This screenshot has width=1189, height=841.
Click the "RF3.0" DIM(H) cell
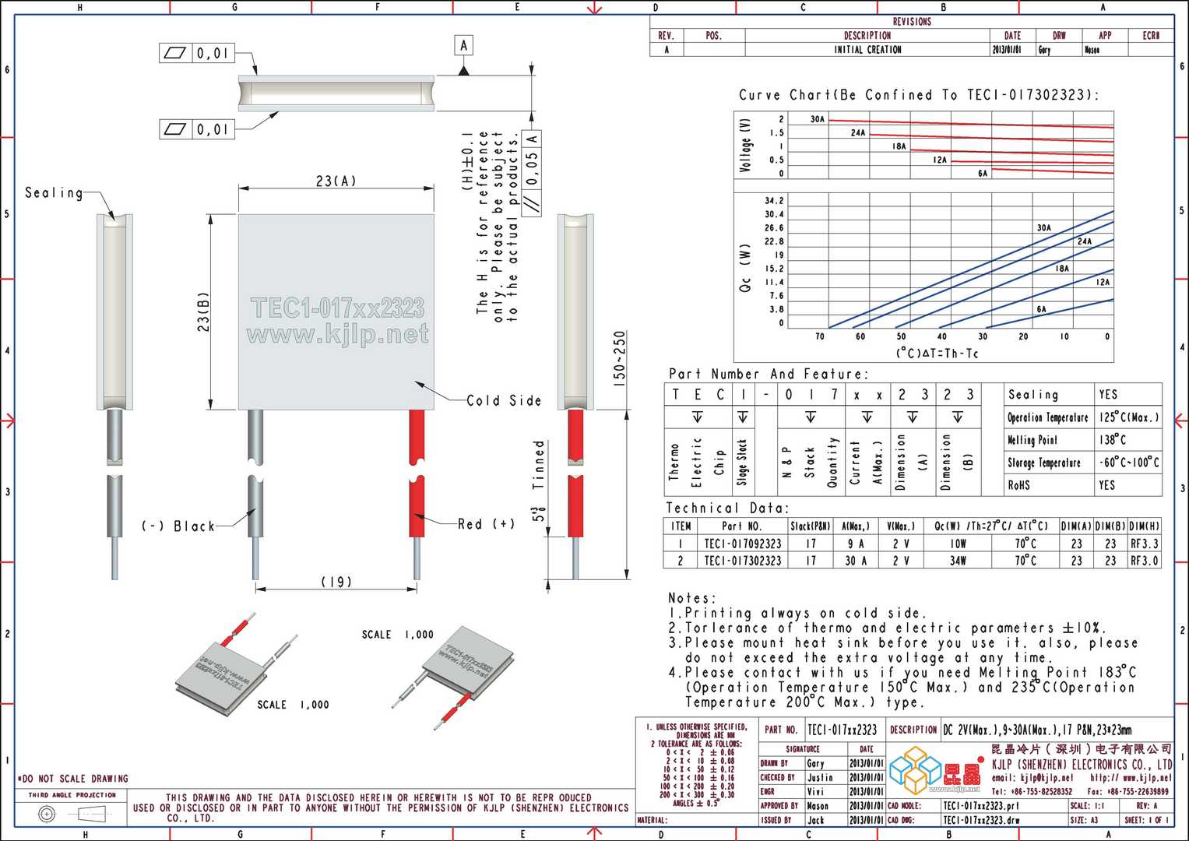(1145, 561)
